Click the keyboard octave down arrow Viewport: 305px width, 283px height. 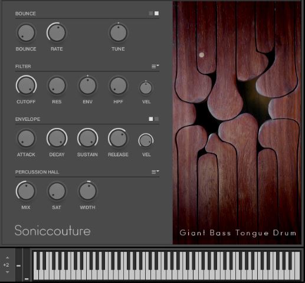tap(7, 272)
